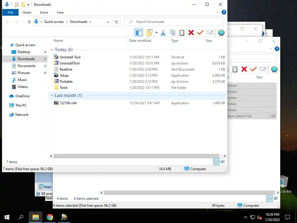
Task: Click the Cut scissors icon in Downloads toolbar
Action: [x=163, y=33]
